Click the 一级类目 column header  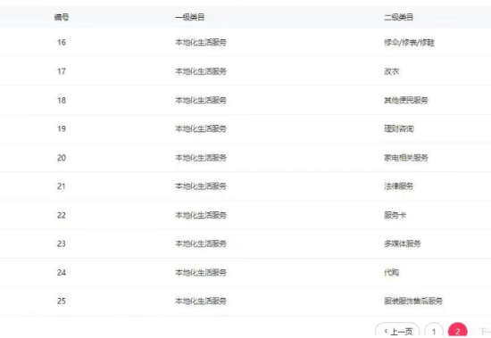coord(190,17)
